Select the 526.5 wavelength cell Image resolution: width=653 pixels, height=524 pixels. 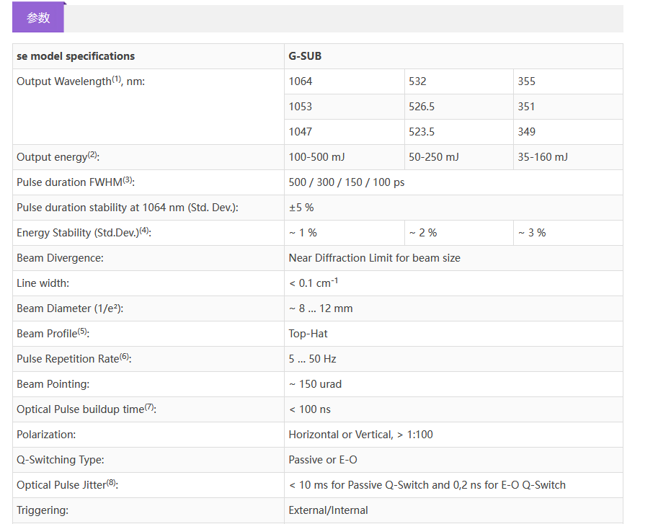(422, 107)
